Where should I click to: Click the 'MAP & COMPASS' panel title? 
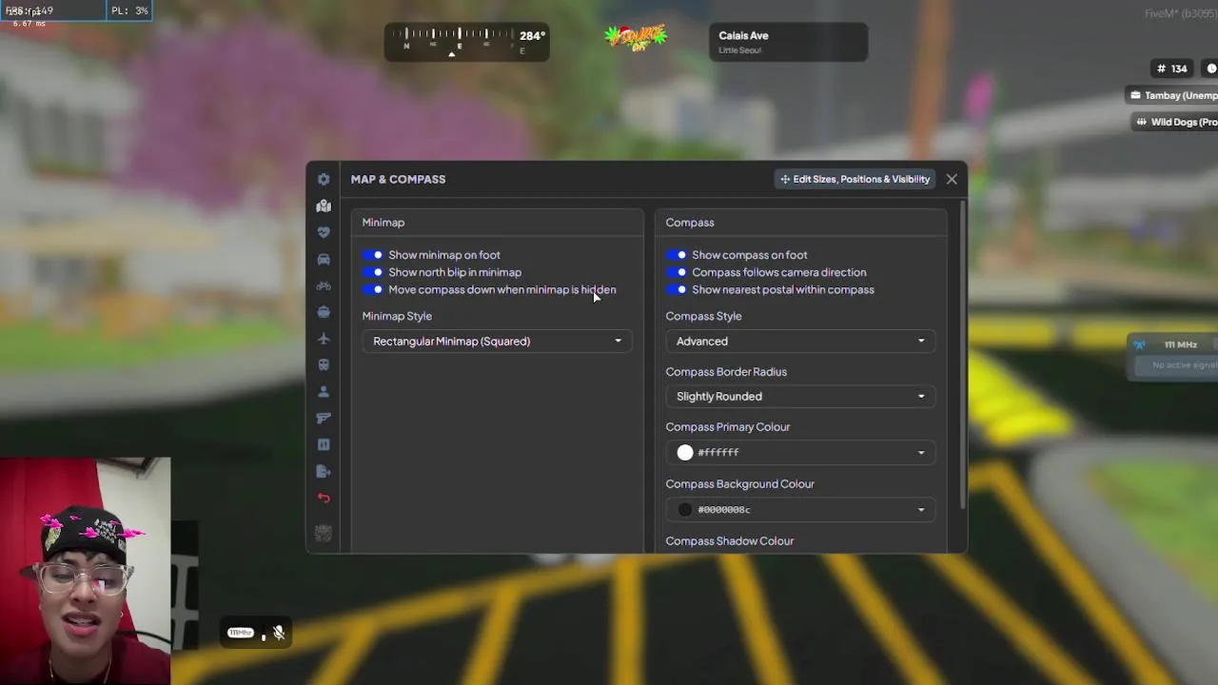(398, 179)
